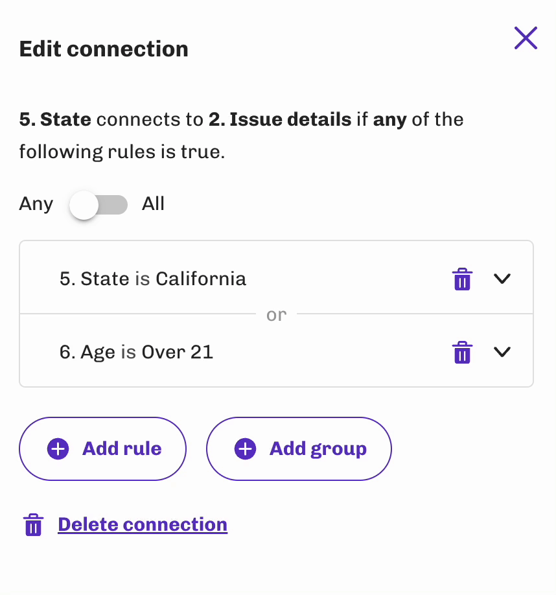This screenshot has height=595, width=556.
Task: Expand the State is California rule chevron
Action: pos(502,279)
